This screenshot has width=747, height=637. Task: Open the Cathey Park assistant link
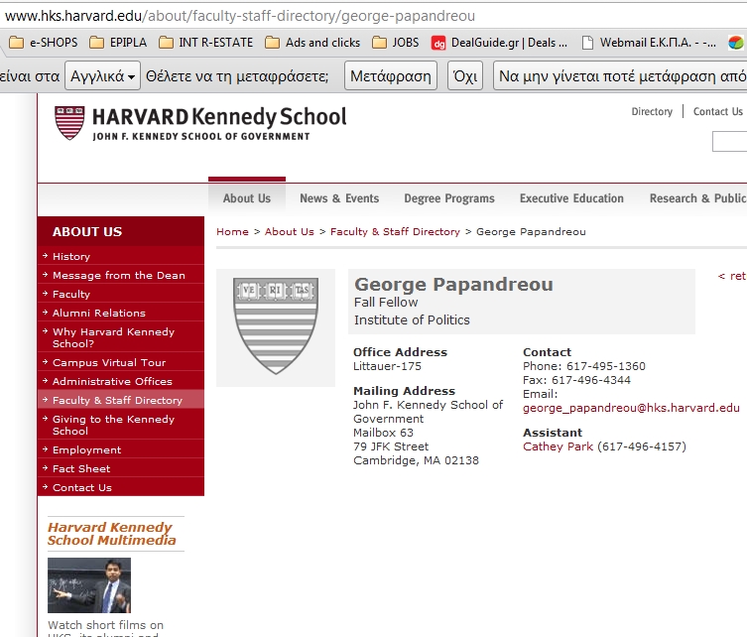558,446
